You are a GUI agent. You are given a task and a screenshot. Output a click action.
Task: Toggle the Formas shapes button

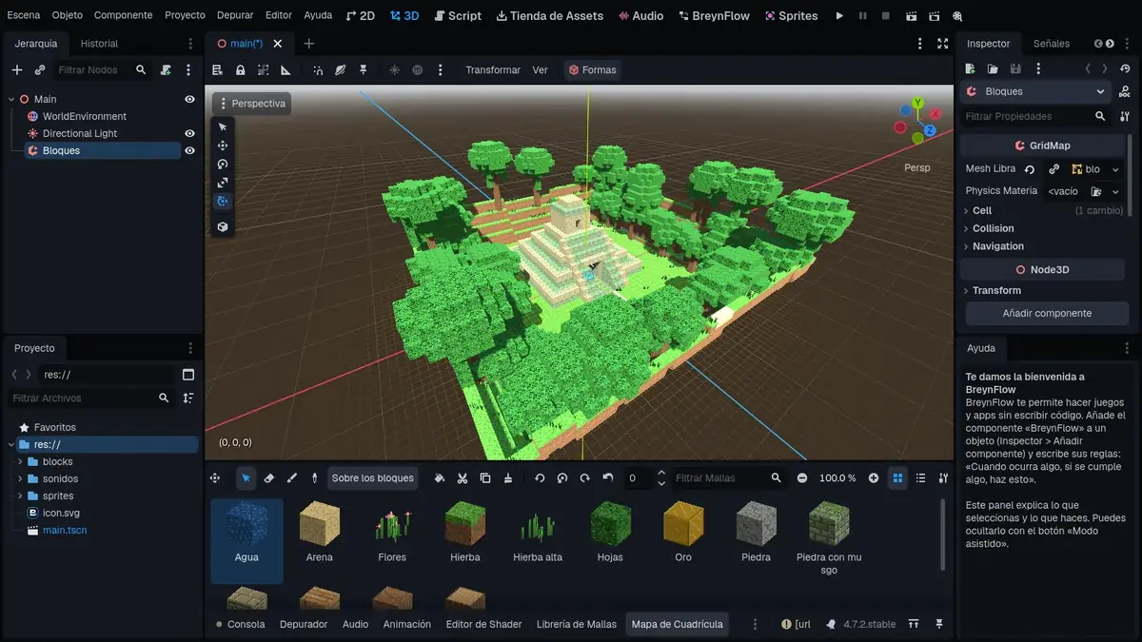point(591,70)
